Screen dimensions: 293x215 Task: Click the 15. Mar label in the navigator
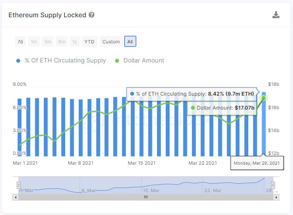(151, 190)
